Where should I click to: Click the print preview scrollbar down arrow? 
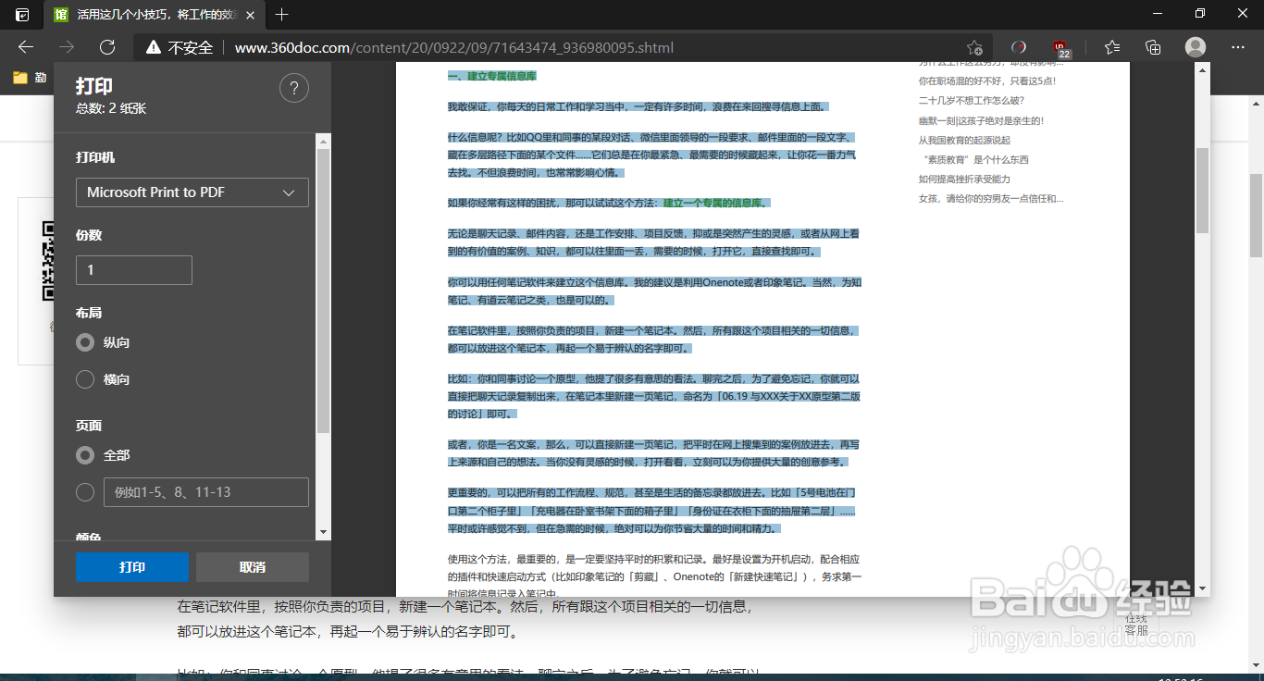[1202, 588]
